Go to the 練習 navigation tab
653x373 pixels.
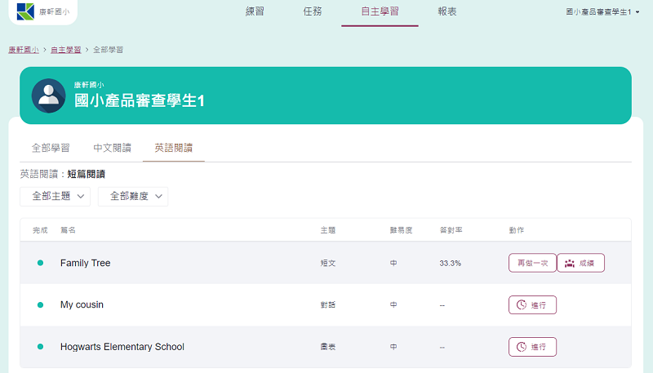(x=255, y=12)
